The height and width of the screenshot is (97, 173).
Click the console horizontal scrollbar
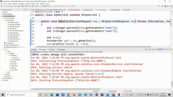click(66, 89)
